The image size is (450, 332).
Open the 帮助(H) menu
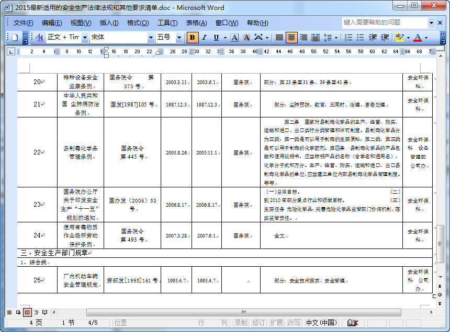[257, 23]
